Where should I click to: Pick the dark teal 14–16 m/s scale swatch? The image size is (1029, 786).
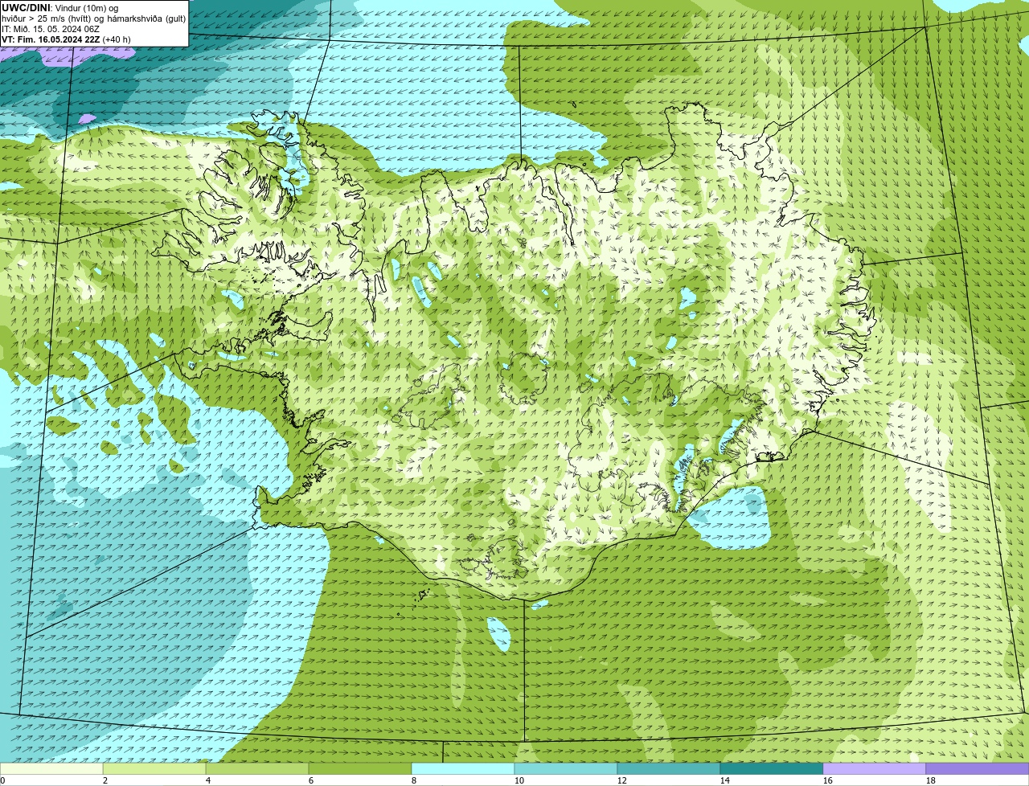(x=772, y=768)
